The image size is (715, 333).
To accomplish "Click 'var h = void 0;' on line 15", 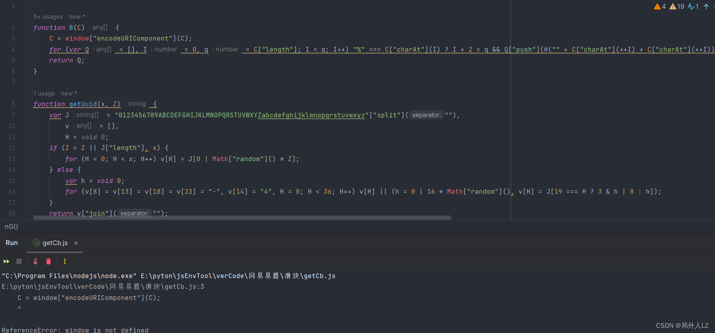I will click(x=95, y=181).
